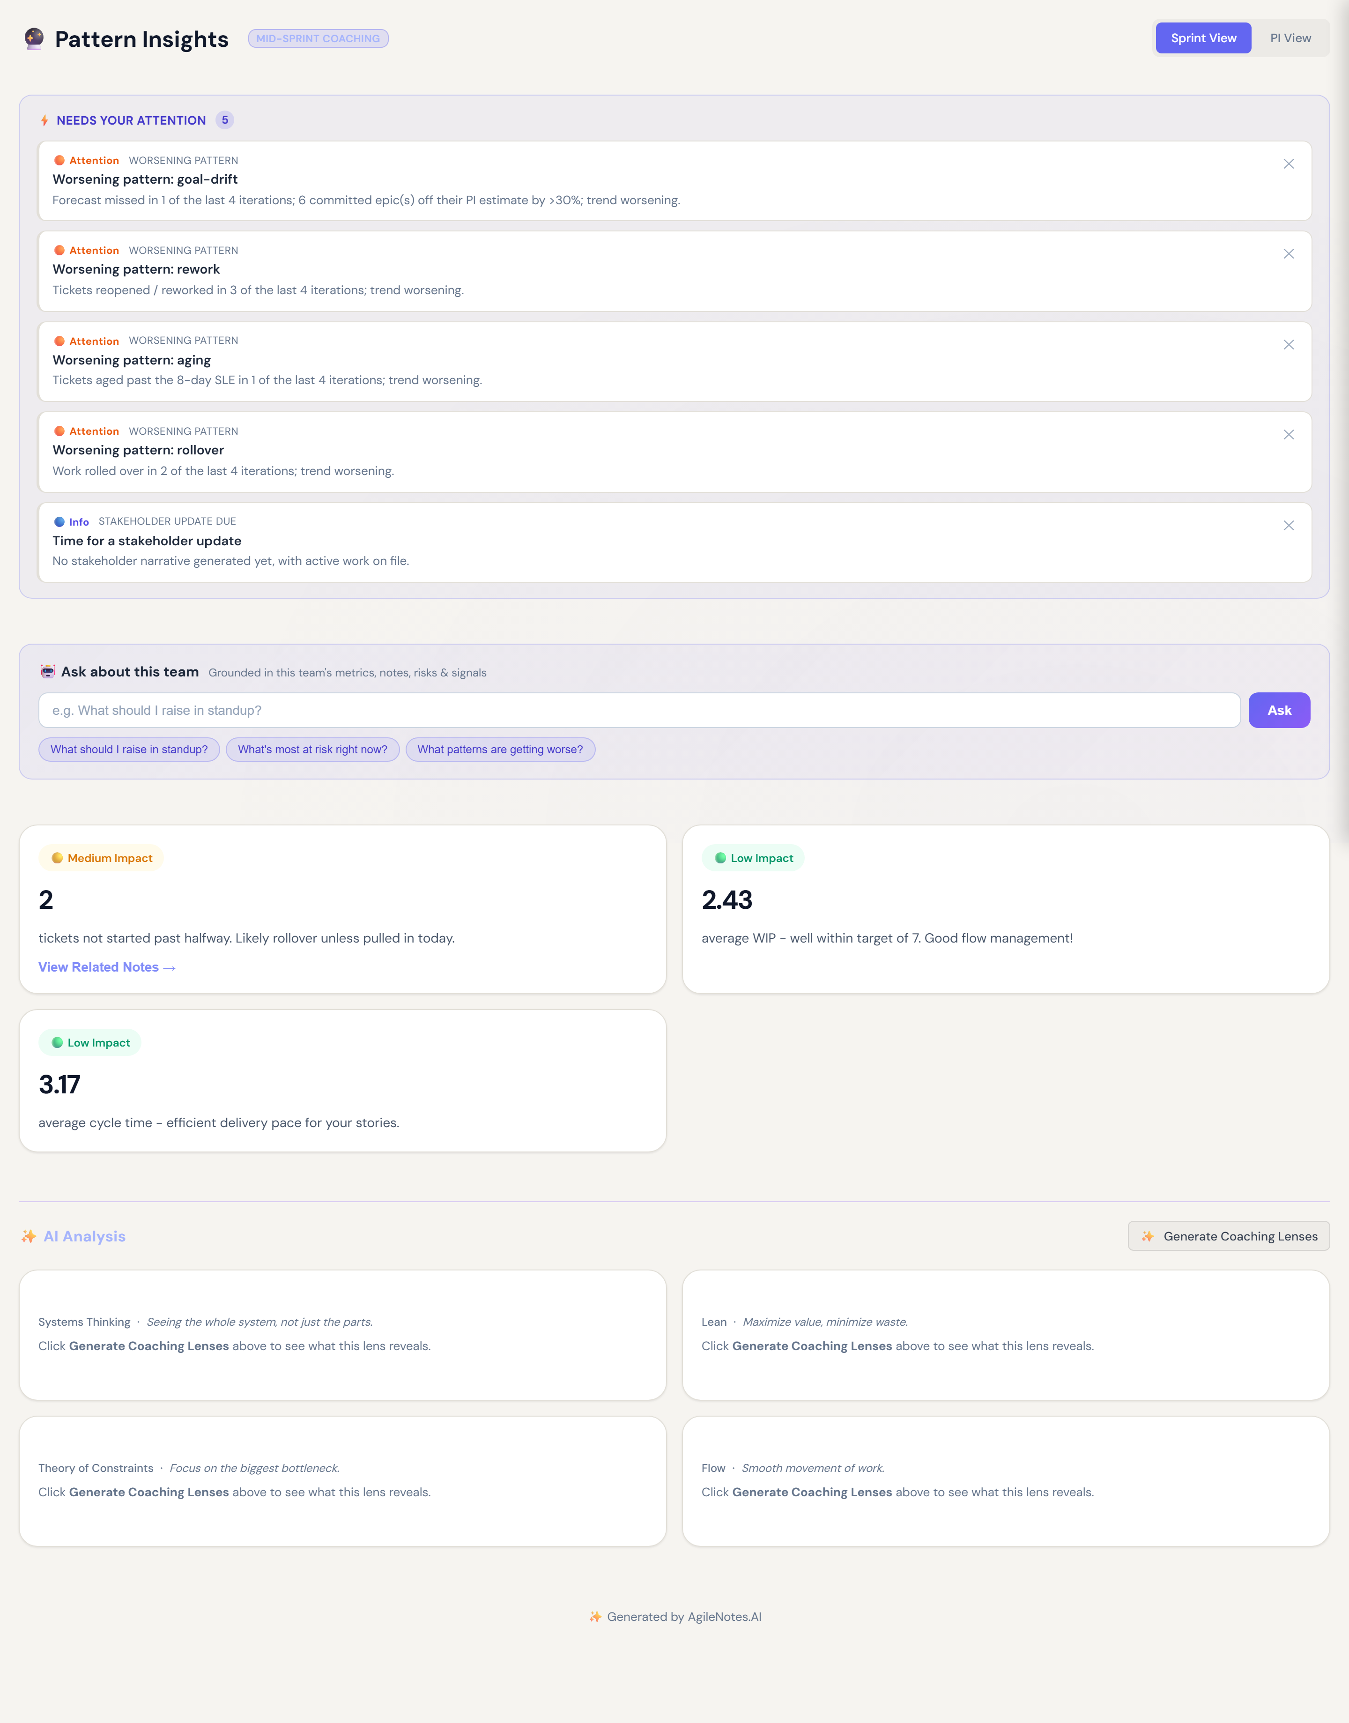Viewport: 1349px width, 1723px height.
Task: Click the Flow lens card title
Action: click(713, 1468)
